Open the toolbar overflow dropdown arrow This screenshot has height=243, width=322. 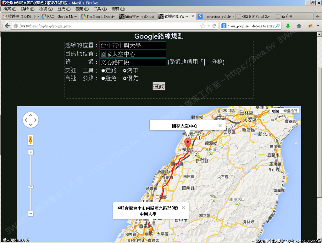pyautogui.click(x=318, y=26)
